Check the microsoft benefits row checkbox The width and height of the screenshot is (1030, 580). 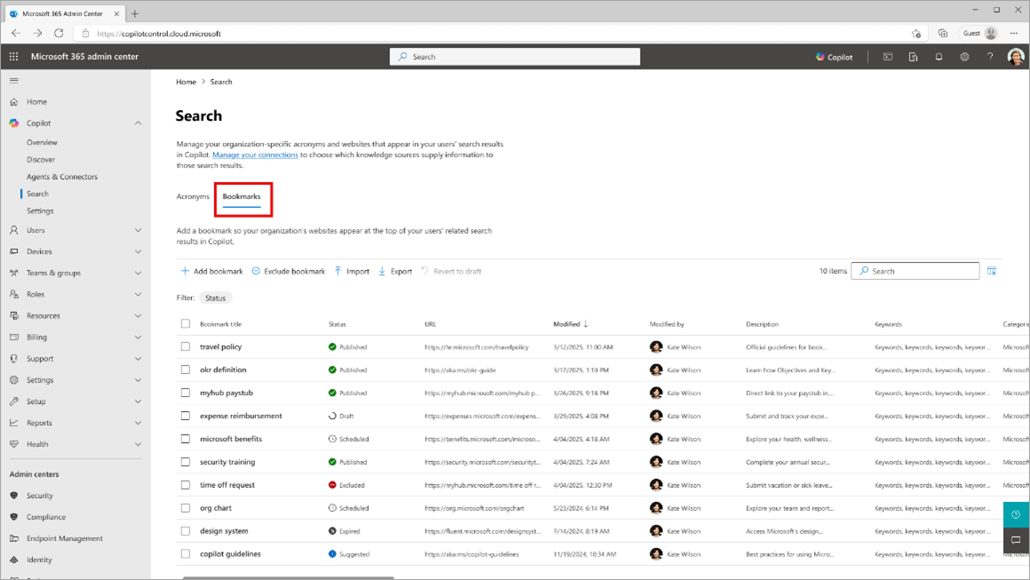point(185,439)
